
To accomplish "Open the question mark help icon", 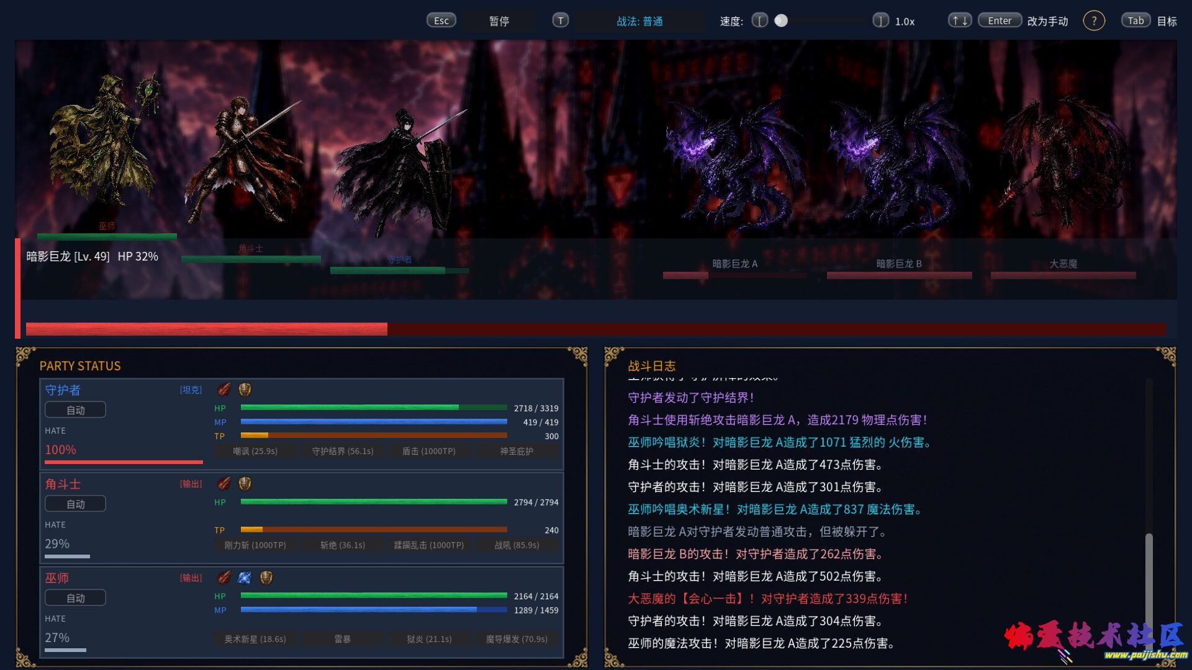I will click(x=1094, y=21).
